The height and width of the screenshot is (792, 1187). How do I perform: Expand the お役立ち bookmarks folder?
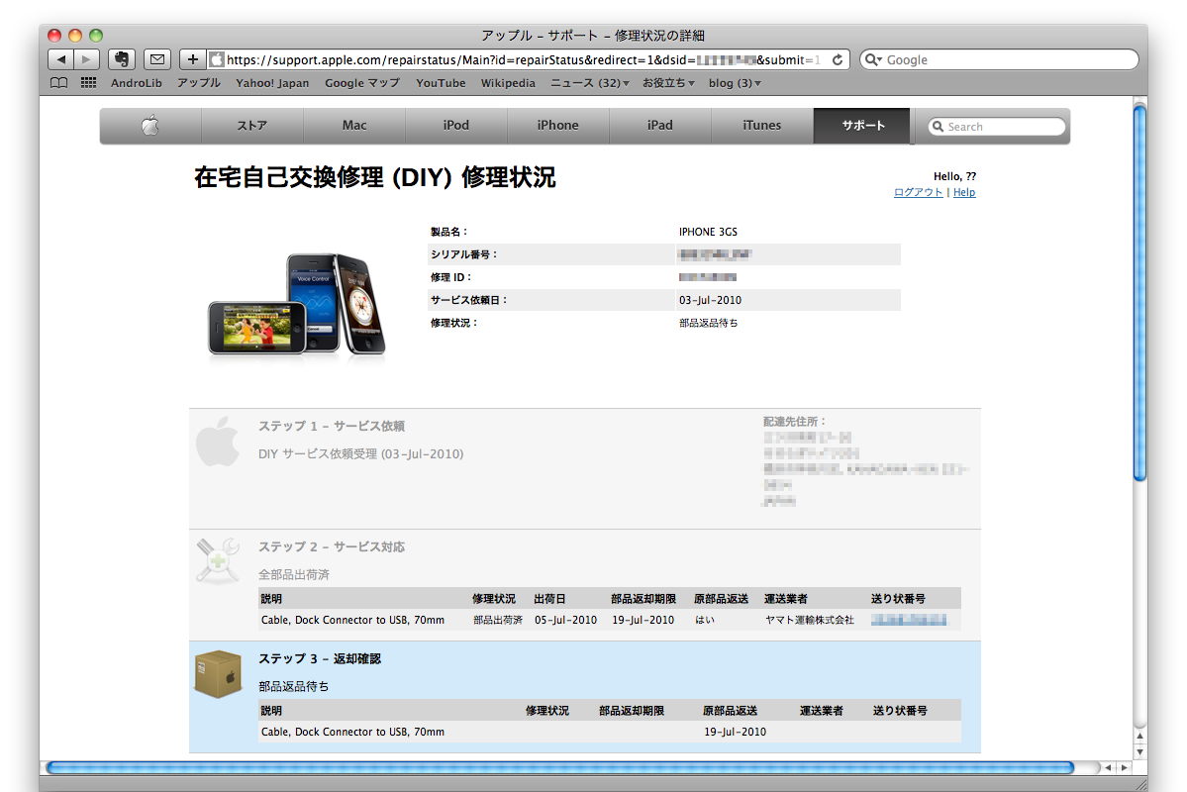click(668, 83)
